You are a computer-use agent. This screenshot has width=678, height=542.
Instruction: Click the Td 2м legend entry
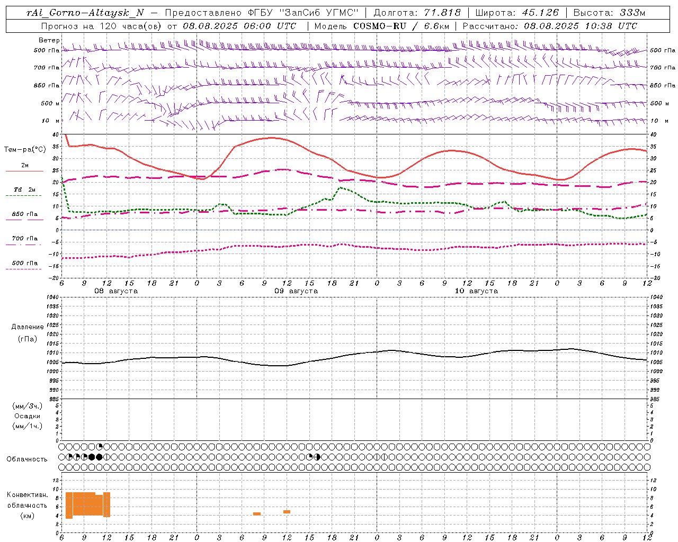click(x=25, y=189)
